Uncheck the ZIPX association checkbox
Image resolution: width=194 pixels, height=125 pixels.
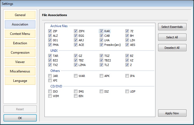[76, 31]
